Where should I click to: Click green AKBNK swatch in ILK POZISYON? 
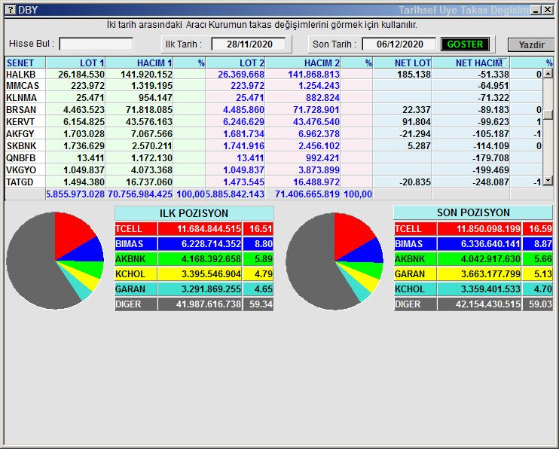point(136,259)
